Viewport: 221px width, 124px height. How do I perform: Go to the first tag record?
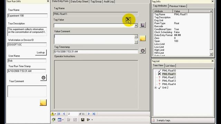(59, 114)
